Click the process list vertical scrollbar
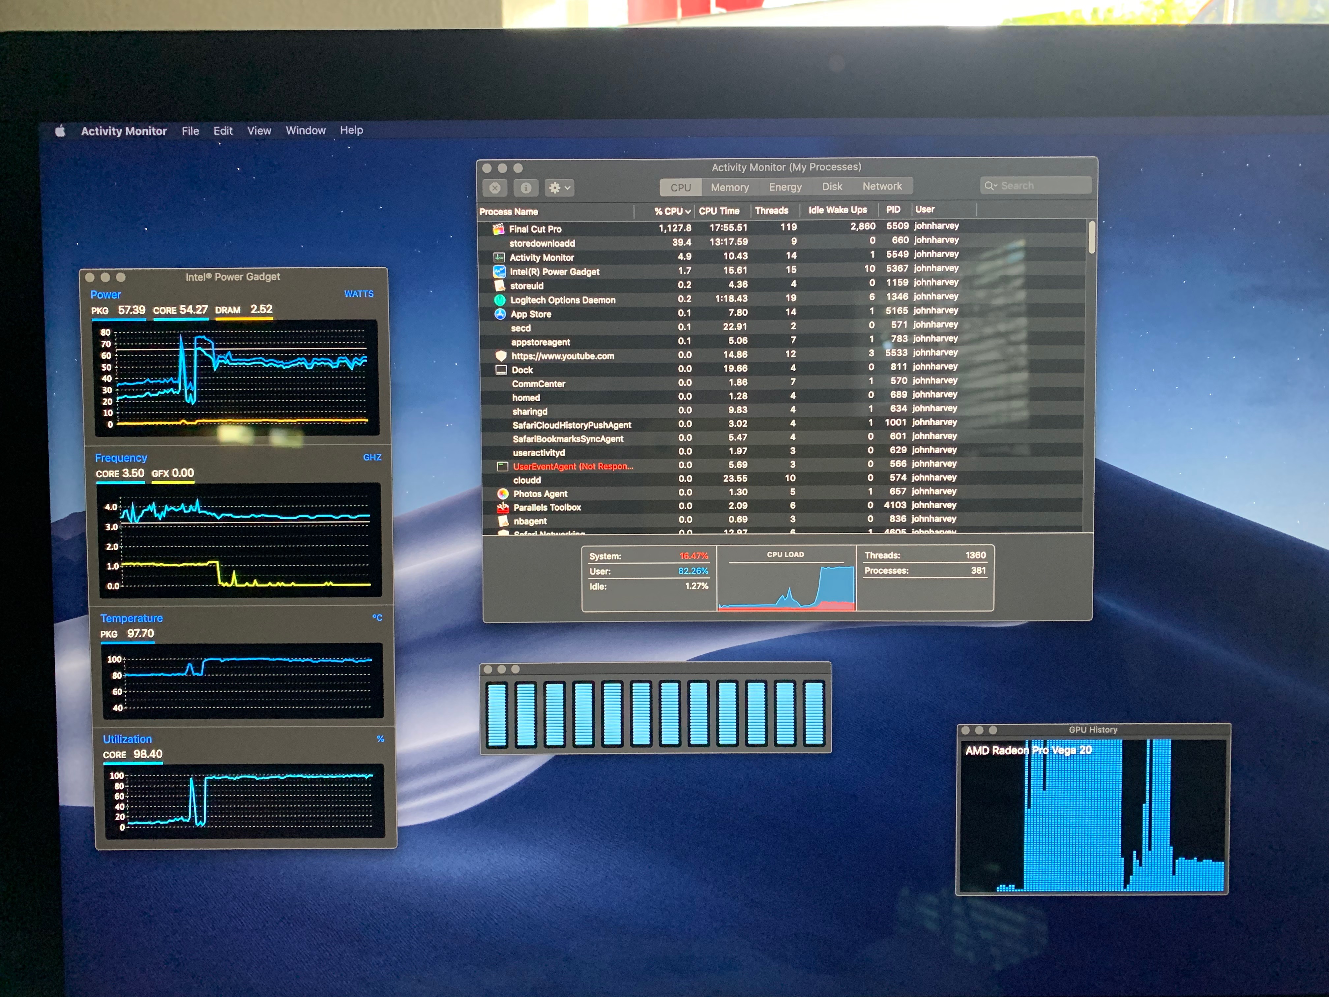The width and height of the screenshot is (1329, 997). point(1092,237)
